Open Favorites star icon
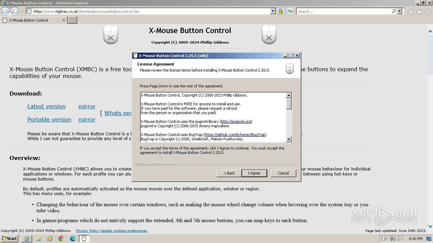The image size is (433, 243). 419,12
